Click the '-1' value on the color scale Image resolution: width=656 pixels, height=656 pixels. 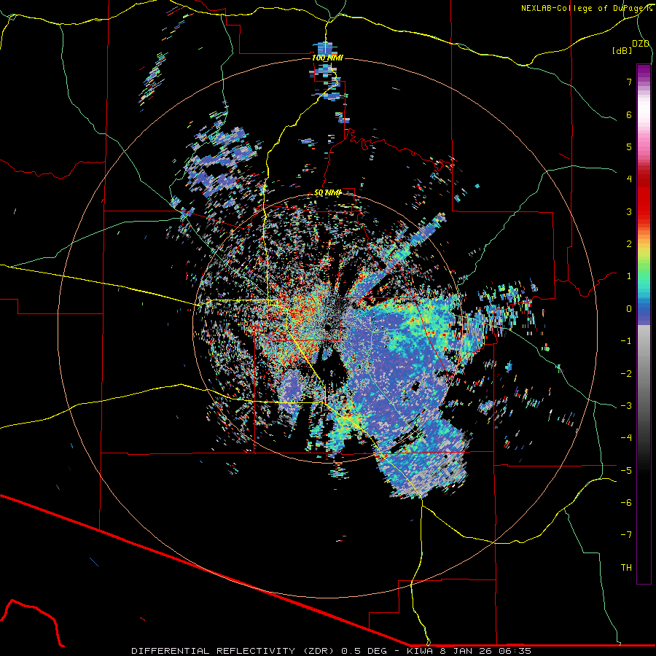pos(626,341)
